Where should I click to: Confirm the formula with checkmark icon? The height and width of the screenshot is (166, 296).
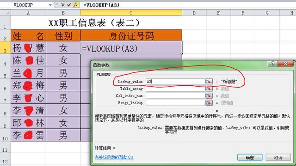click(x=69, y=5)
